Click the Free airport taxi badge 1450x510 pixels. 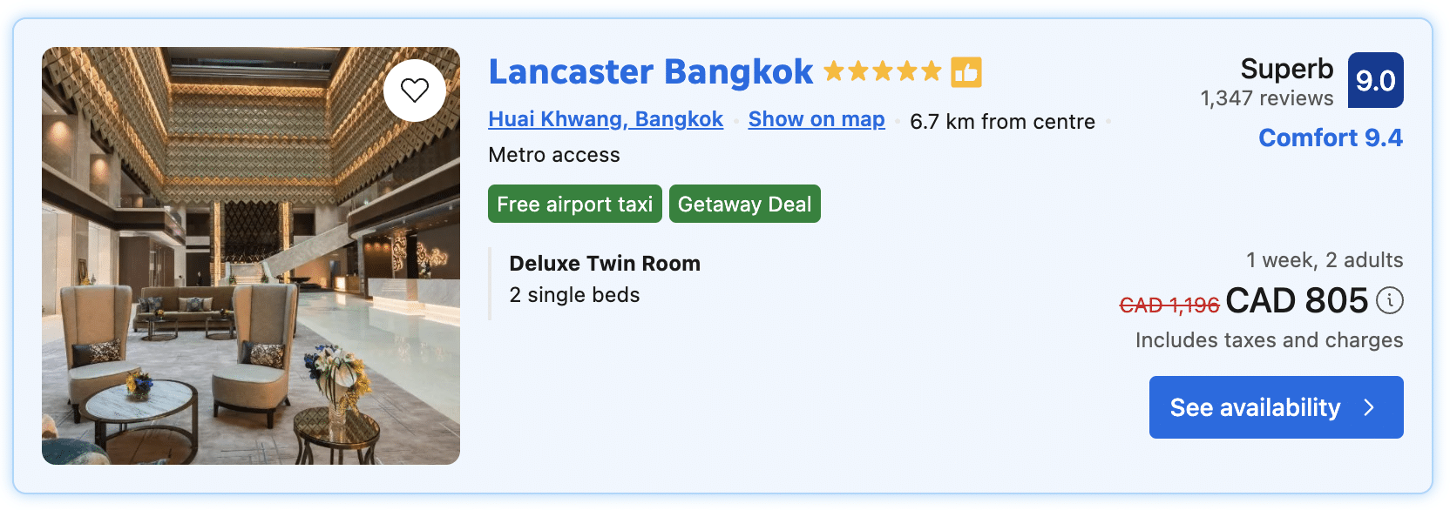click(574, 204)
